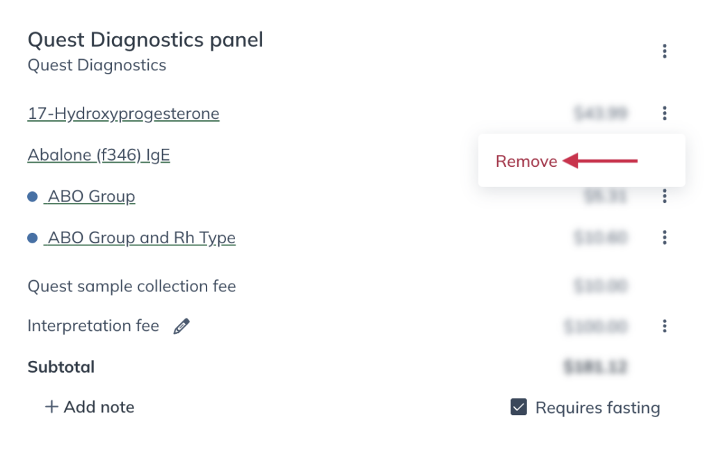
Task: Edit the Interpretation fee with the pencil icon
Action: tap(181, 326)
